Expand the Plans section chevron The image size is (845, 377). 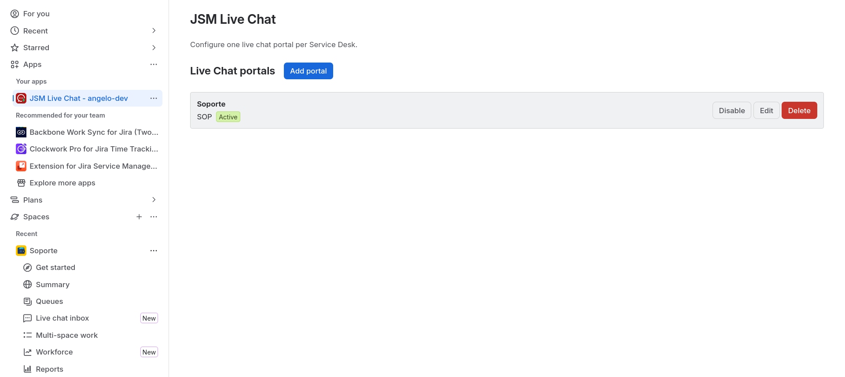click(x=154, y=200)
